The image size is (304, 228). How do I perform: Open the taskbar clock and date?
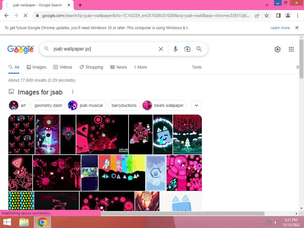(x=291, y=222)
